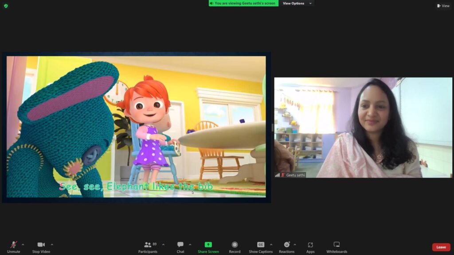Open the Participants panel
The height and width of the screenshot is (255, 454).
click(x=148, y=247)
